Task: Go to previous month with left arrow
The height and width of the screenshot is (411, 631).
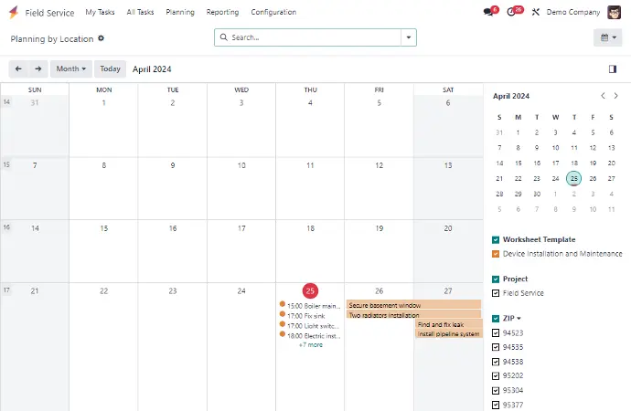Action: pyautogui.click(x=18, y=69)
